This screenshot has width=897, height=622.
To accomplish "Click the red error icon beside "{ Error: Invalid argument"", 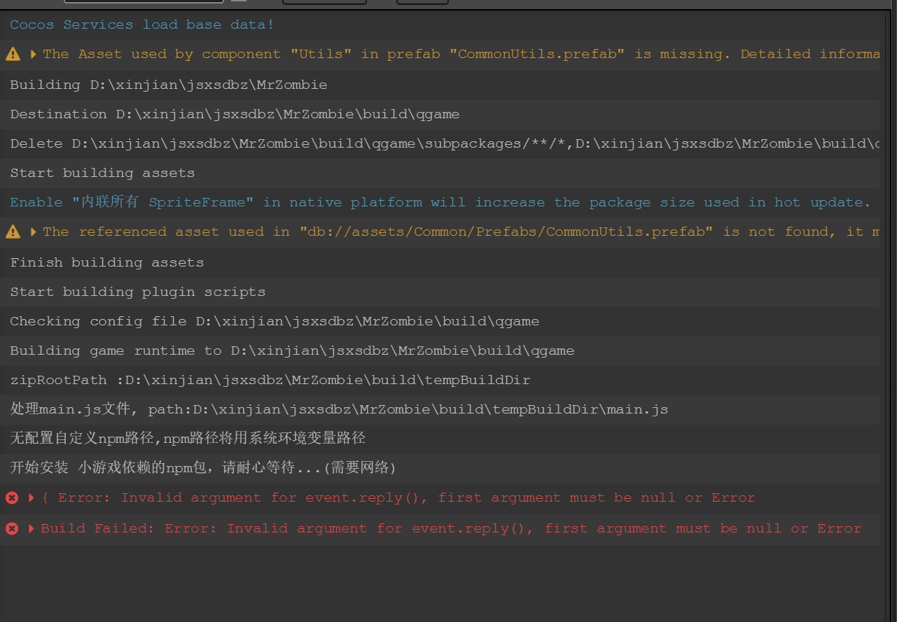I will click(12, 497).
